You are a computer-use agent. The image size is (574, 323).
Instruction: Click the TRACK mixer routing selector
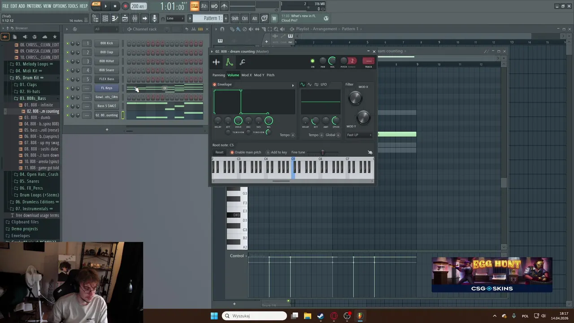pos(368,61)
